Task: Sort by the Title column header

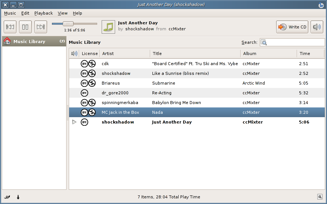Action: pos(195,54)
